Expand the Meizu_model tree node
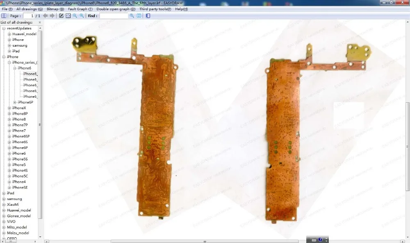Viewport: 410px width, 243px height. pyautogui.click(x=4, y=233)
